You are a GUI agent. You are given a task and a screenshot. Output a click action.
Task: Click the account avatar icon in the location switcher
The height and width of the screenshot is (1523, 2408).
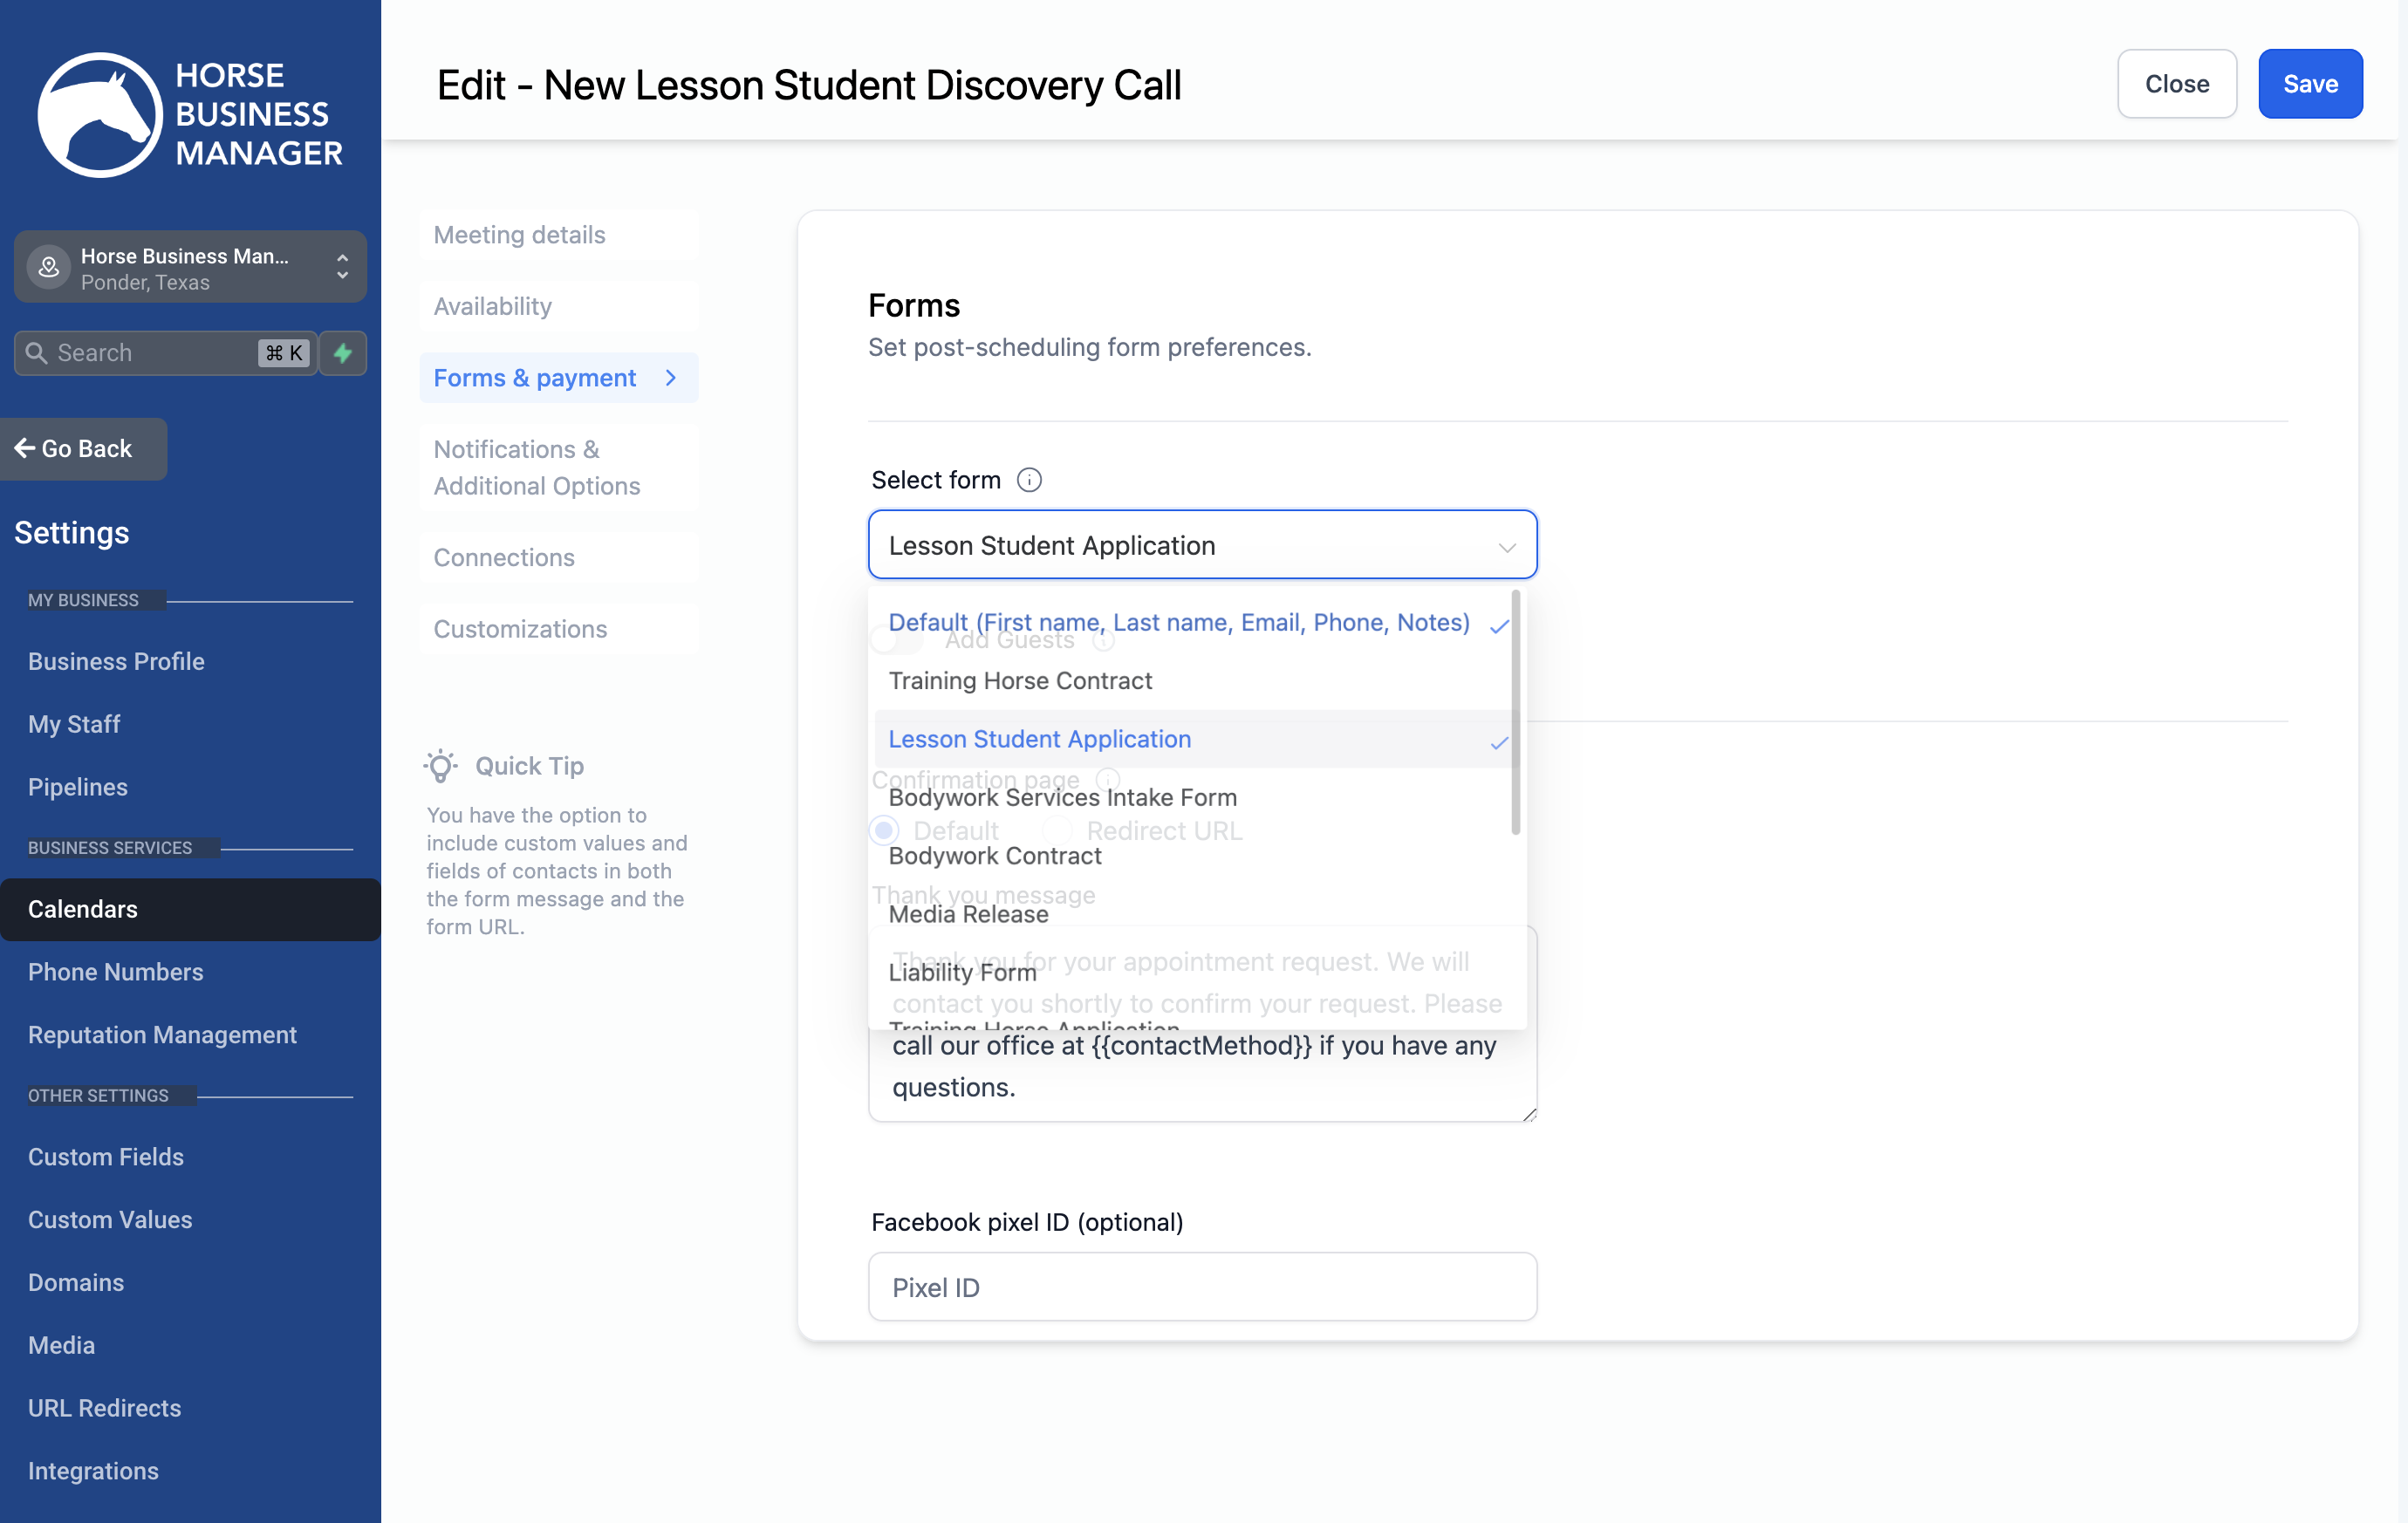coord(48,267)
